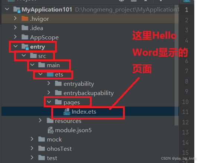The width and height of the screenshot is (198, 163).
Task: Click the AppScope folder icon
Action: [25, 37]
